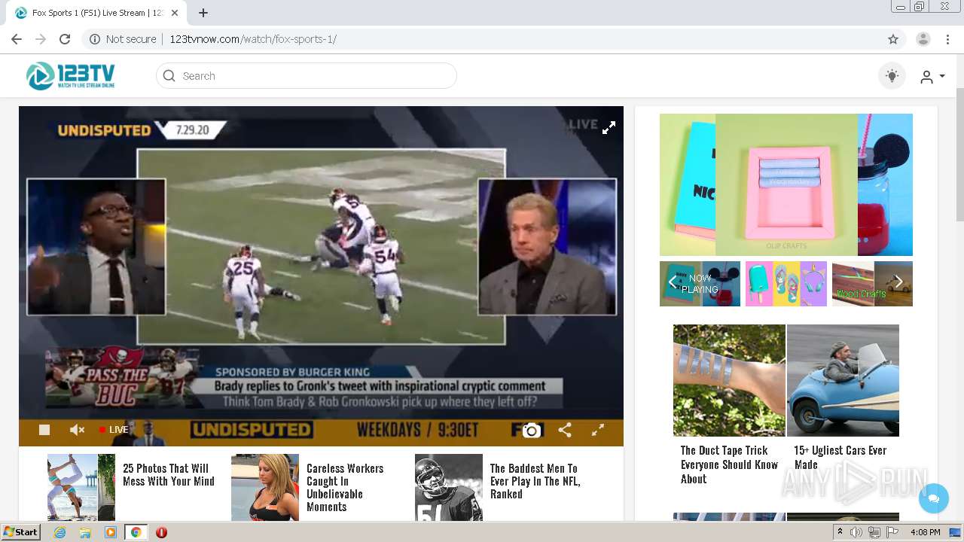
Task: Show next video in ad carousel
Action: pyautogui.click(x=898, y=282)
